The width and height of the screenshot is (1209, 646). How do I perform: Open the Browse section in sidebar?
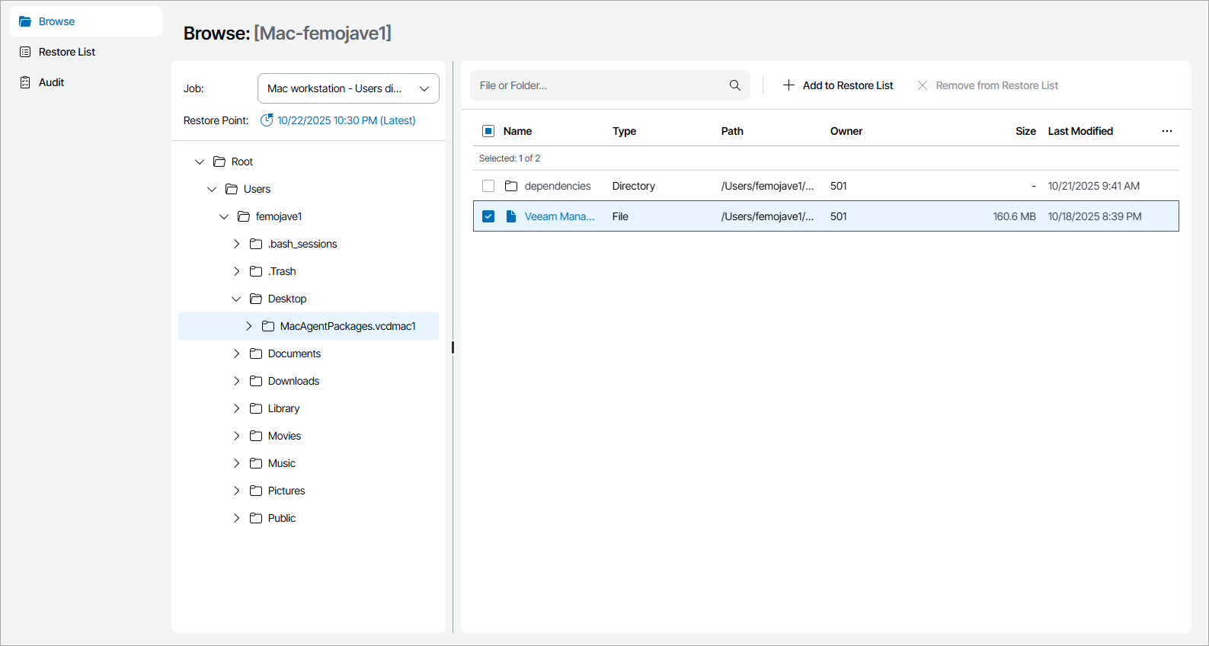(x=56, y=21)
